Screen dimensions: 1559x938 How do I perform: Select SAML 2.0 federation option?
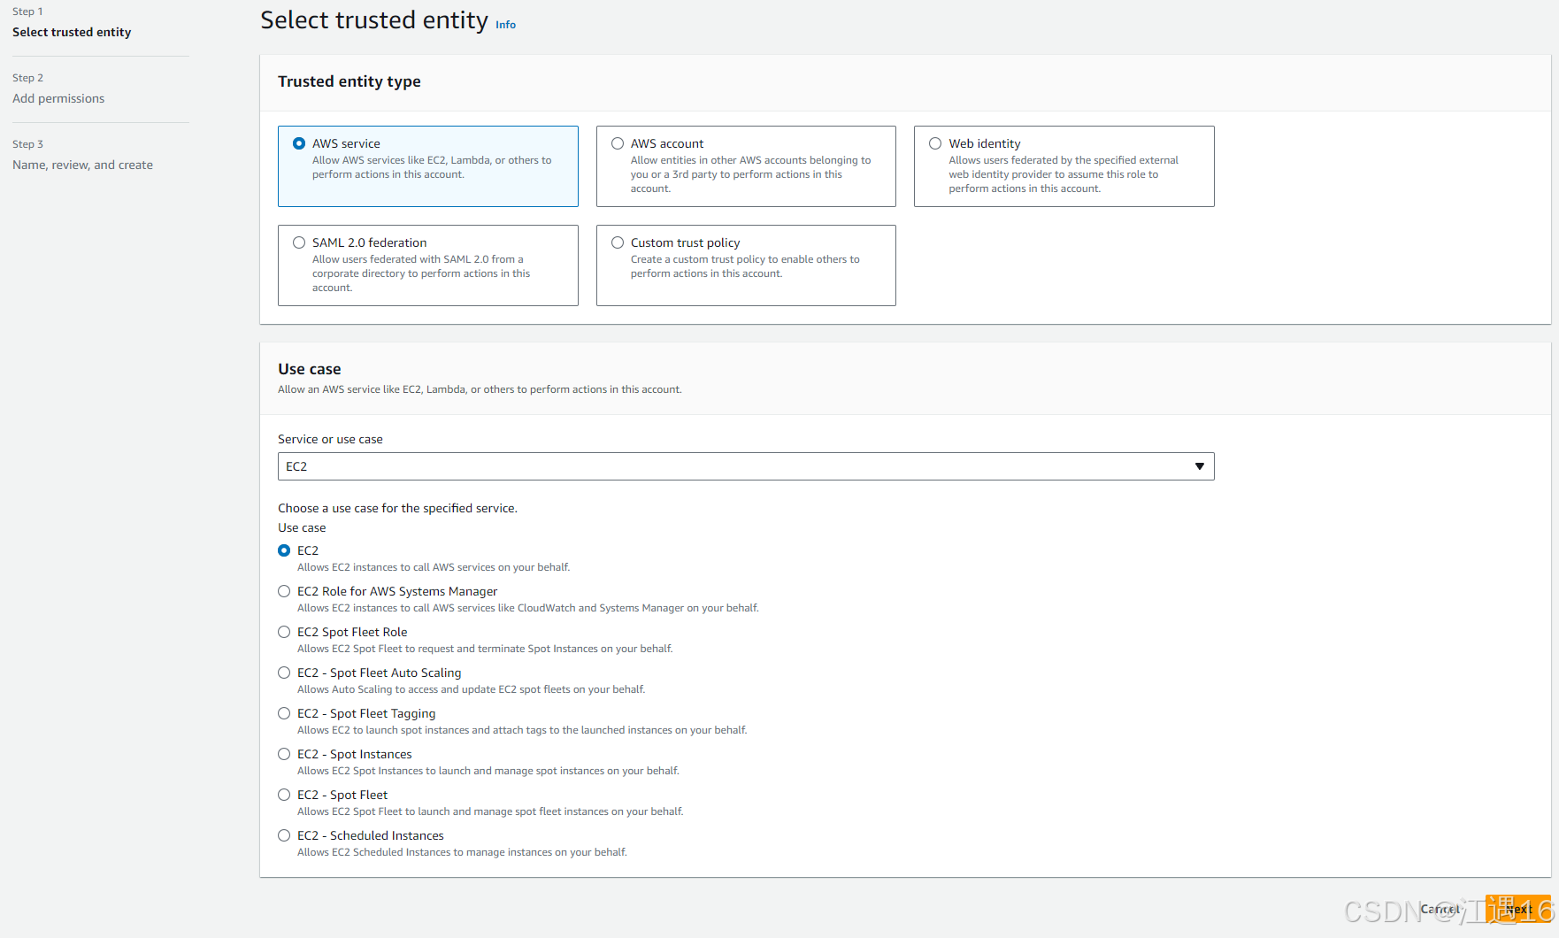pos(299,242)
